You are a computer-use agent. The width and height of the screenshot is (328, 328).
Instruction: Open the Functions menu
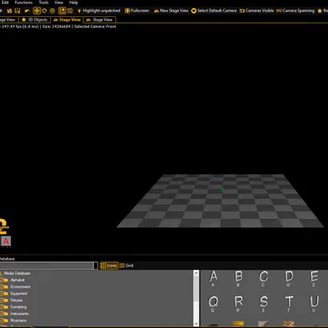point(23,2)
